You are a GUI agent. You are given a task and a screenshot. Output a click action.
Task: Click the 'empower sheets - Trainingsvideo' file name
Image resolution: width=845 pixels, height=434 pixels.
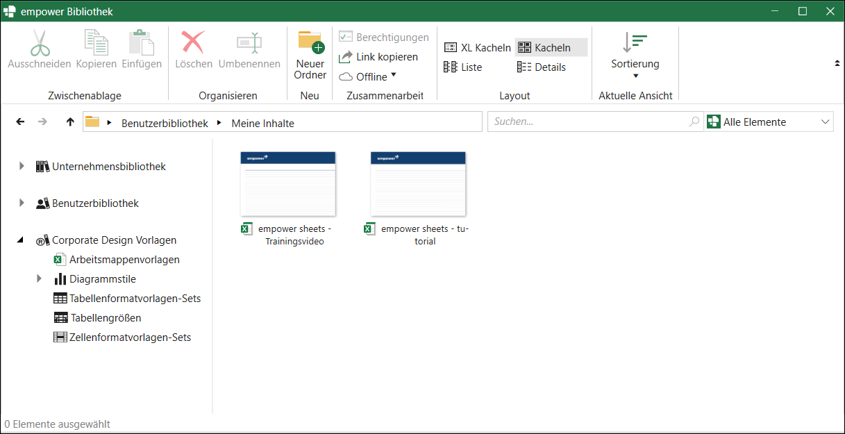tap(294, 235)
